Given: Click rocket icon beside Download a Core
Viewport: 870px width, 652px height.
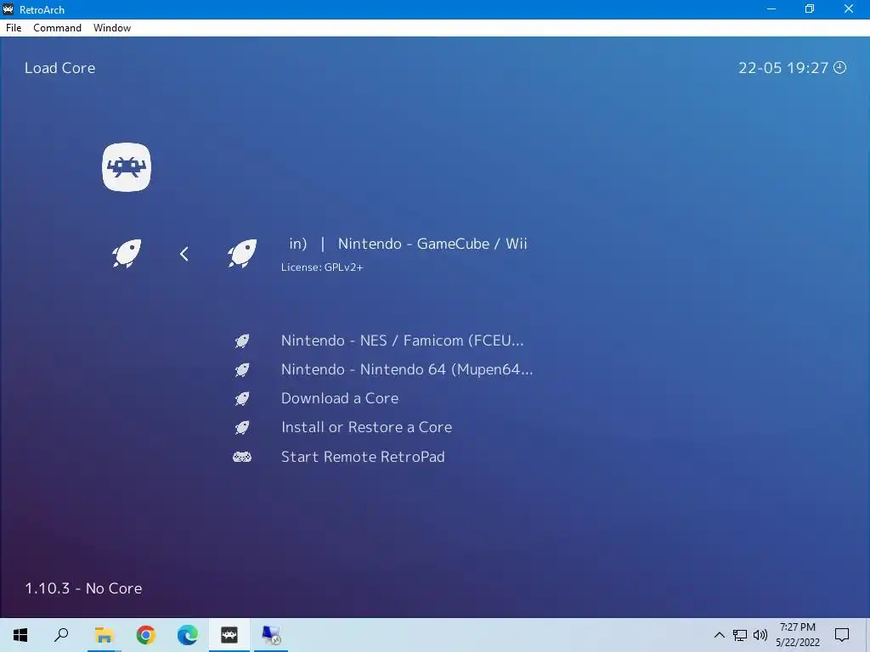Looking at the screenshot, I should point(242,398).
